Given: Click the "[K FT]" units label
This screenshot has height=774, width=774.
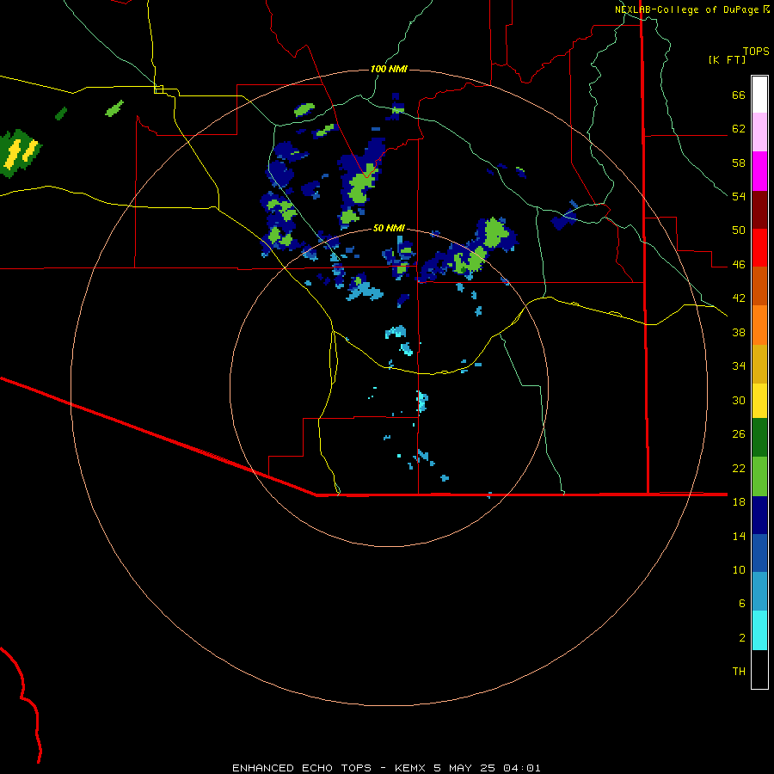Looking at the screenshot, I should click(727, 60).
